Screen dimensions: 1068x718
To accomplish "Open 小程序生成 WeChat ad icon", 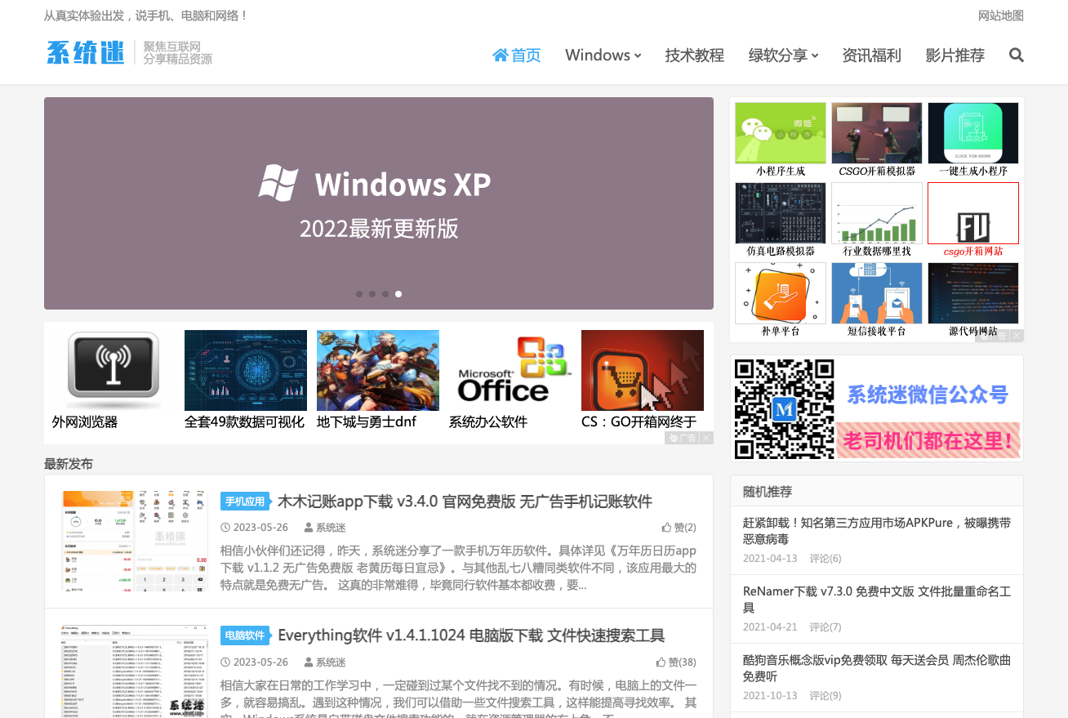I will click(x=781, y=133).
